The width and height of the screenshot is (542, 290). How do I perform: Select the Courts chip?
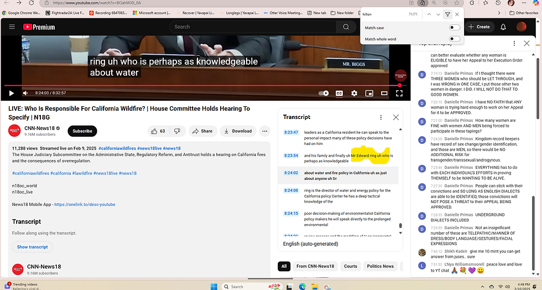point(351,266)
